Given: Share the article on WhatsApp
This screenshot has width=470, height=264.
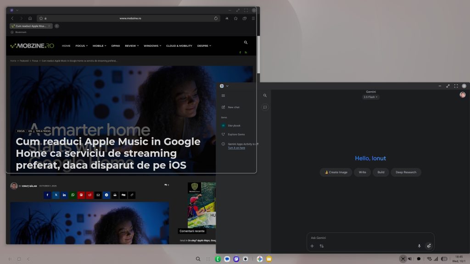Looking at the screenshot, I should click(x=73, y=195).
